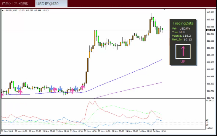
Task: Select the current price label 112.972
Action: (x=210, y=30)
